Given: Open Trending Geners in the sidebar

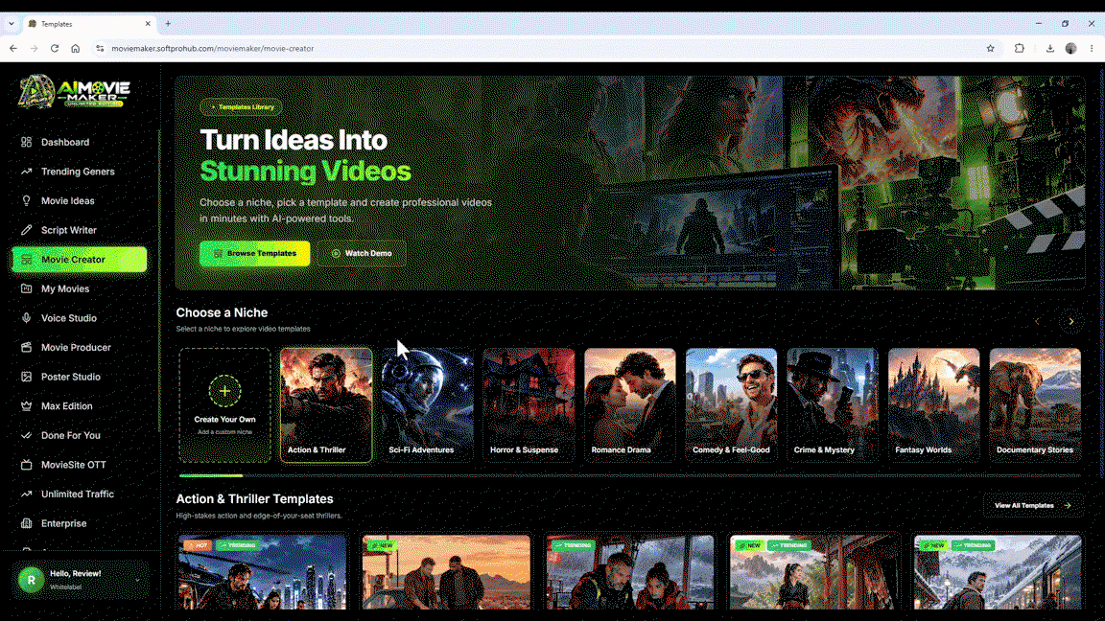Looking at the screenshot, I should pos(79,172).
